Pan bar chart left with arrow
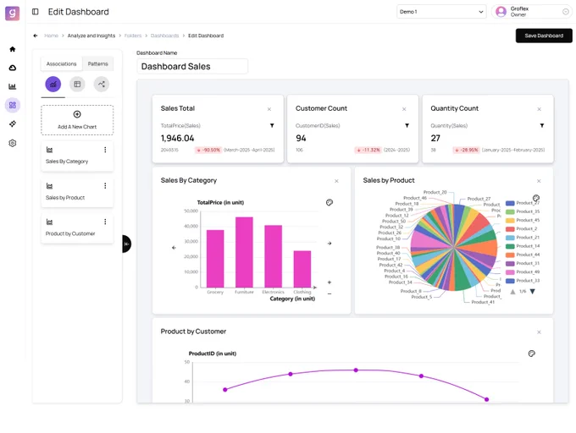This screenshot has height=433, width=576. point(174,248)
